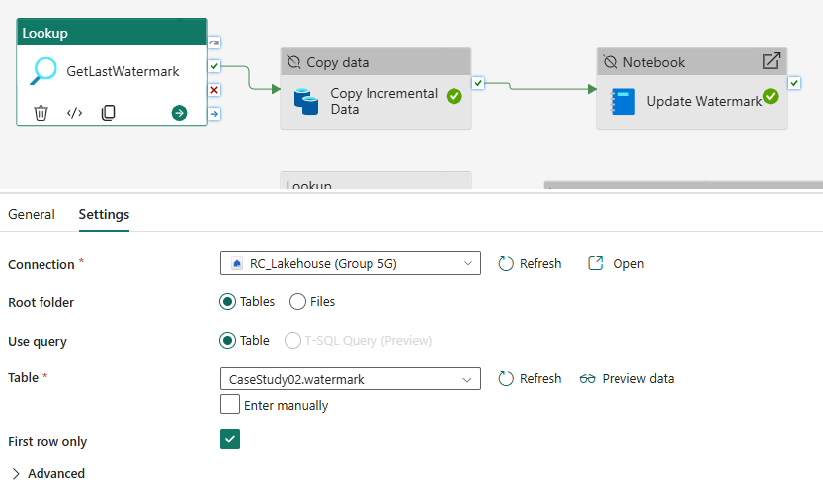Expand the Advanced section
Screen dimensions: 823x492
[47, 473]
